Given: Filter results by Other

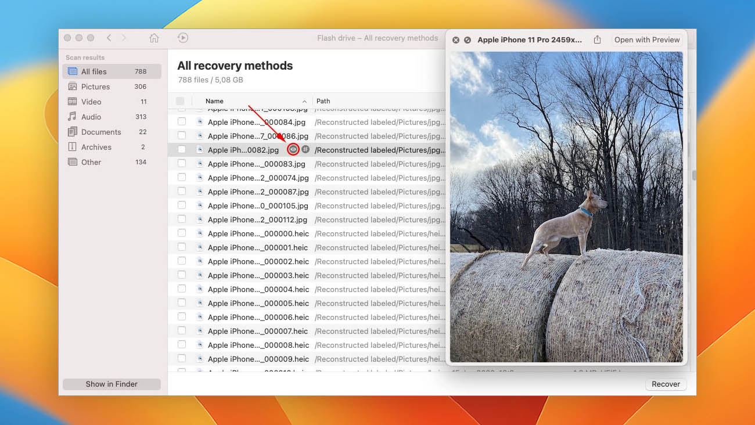Looking at the screenshot, I should (x=112, y=162).
